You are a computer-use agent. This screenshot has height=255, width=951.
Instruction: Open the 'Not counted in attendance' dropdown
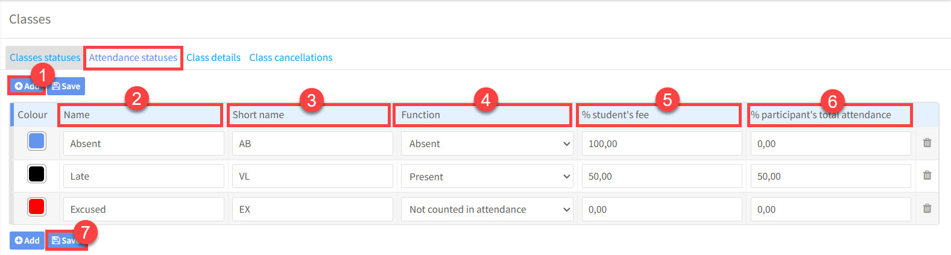point(487,210)
